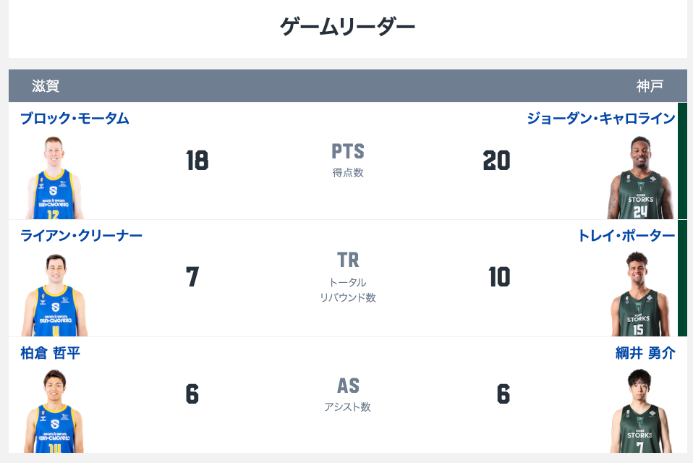Click the AS アシスト数 stat label

pos(348,394)
